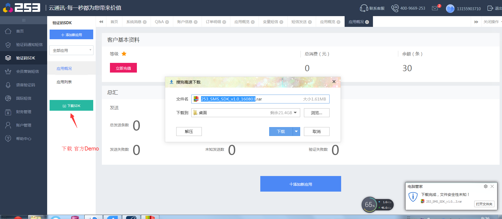The image size is (502, 219).
Task: Click the 退出 logout icon
Action: point(490,8)
